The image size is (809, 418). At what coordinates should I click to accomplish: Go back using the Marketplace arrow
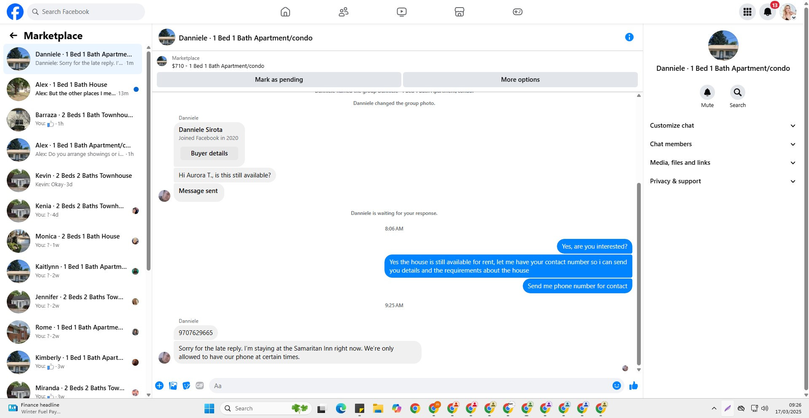click(x=13, y=36)
